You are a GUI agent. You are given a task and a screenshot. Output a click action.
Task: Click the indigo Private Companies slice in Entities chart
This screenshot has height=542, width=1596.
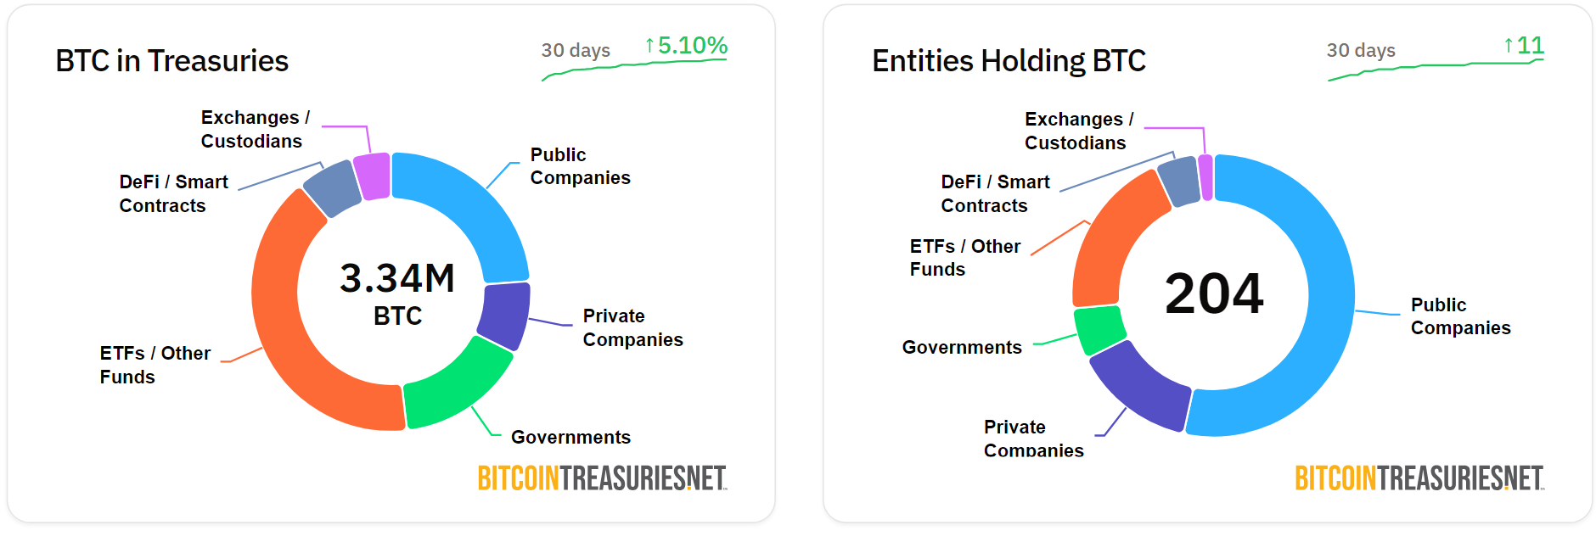pos(1138,386)
